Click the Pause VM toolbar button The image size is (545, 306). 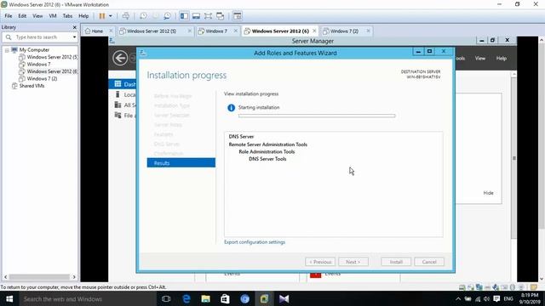pyautogui.click(x=102, y=16)
